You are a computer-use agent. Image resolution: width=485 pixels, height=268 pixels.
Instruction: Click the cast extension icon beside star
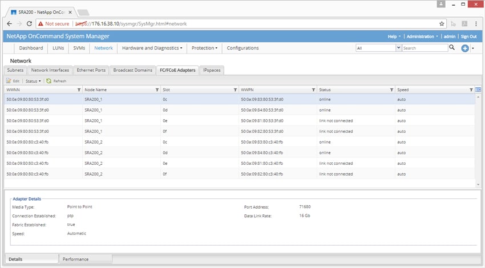tap(454, 24)
